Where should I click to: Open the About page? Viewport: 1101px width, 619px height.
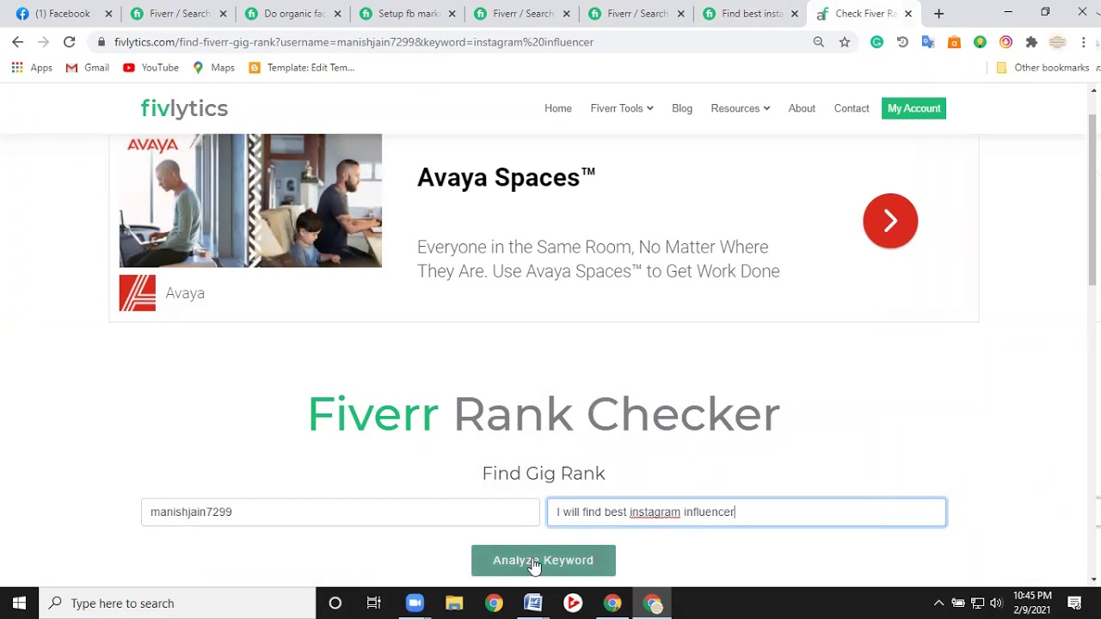802,108
